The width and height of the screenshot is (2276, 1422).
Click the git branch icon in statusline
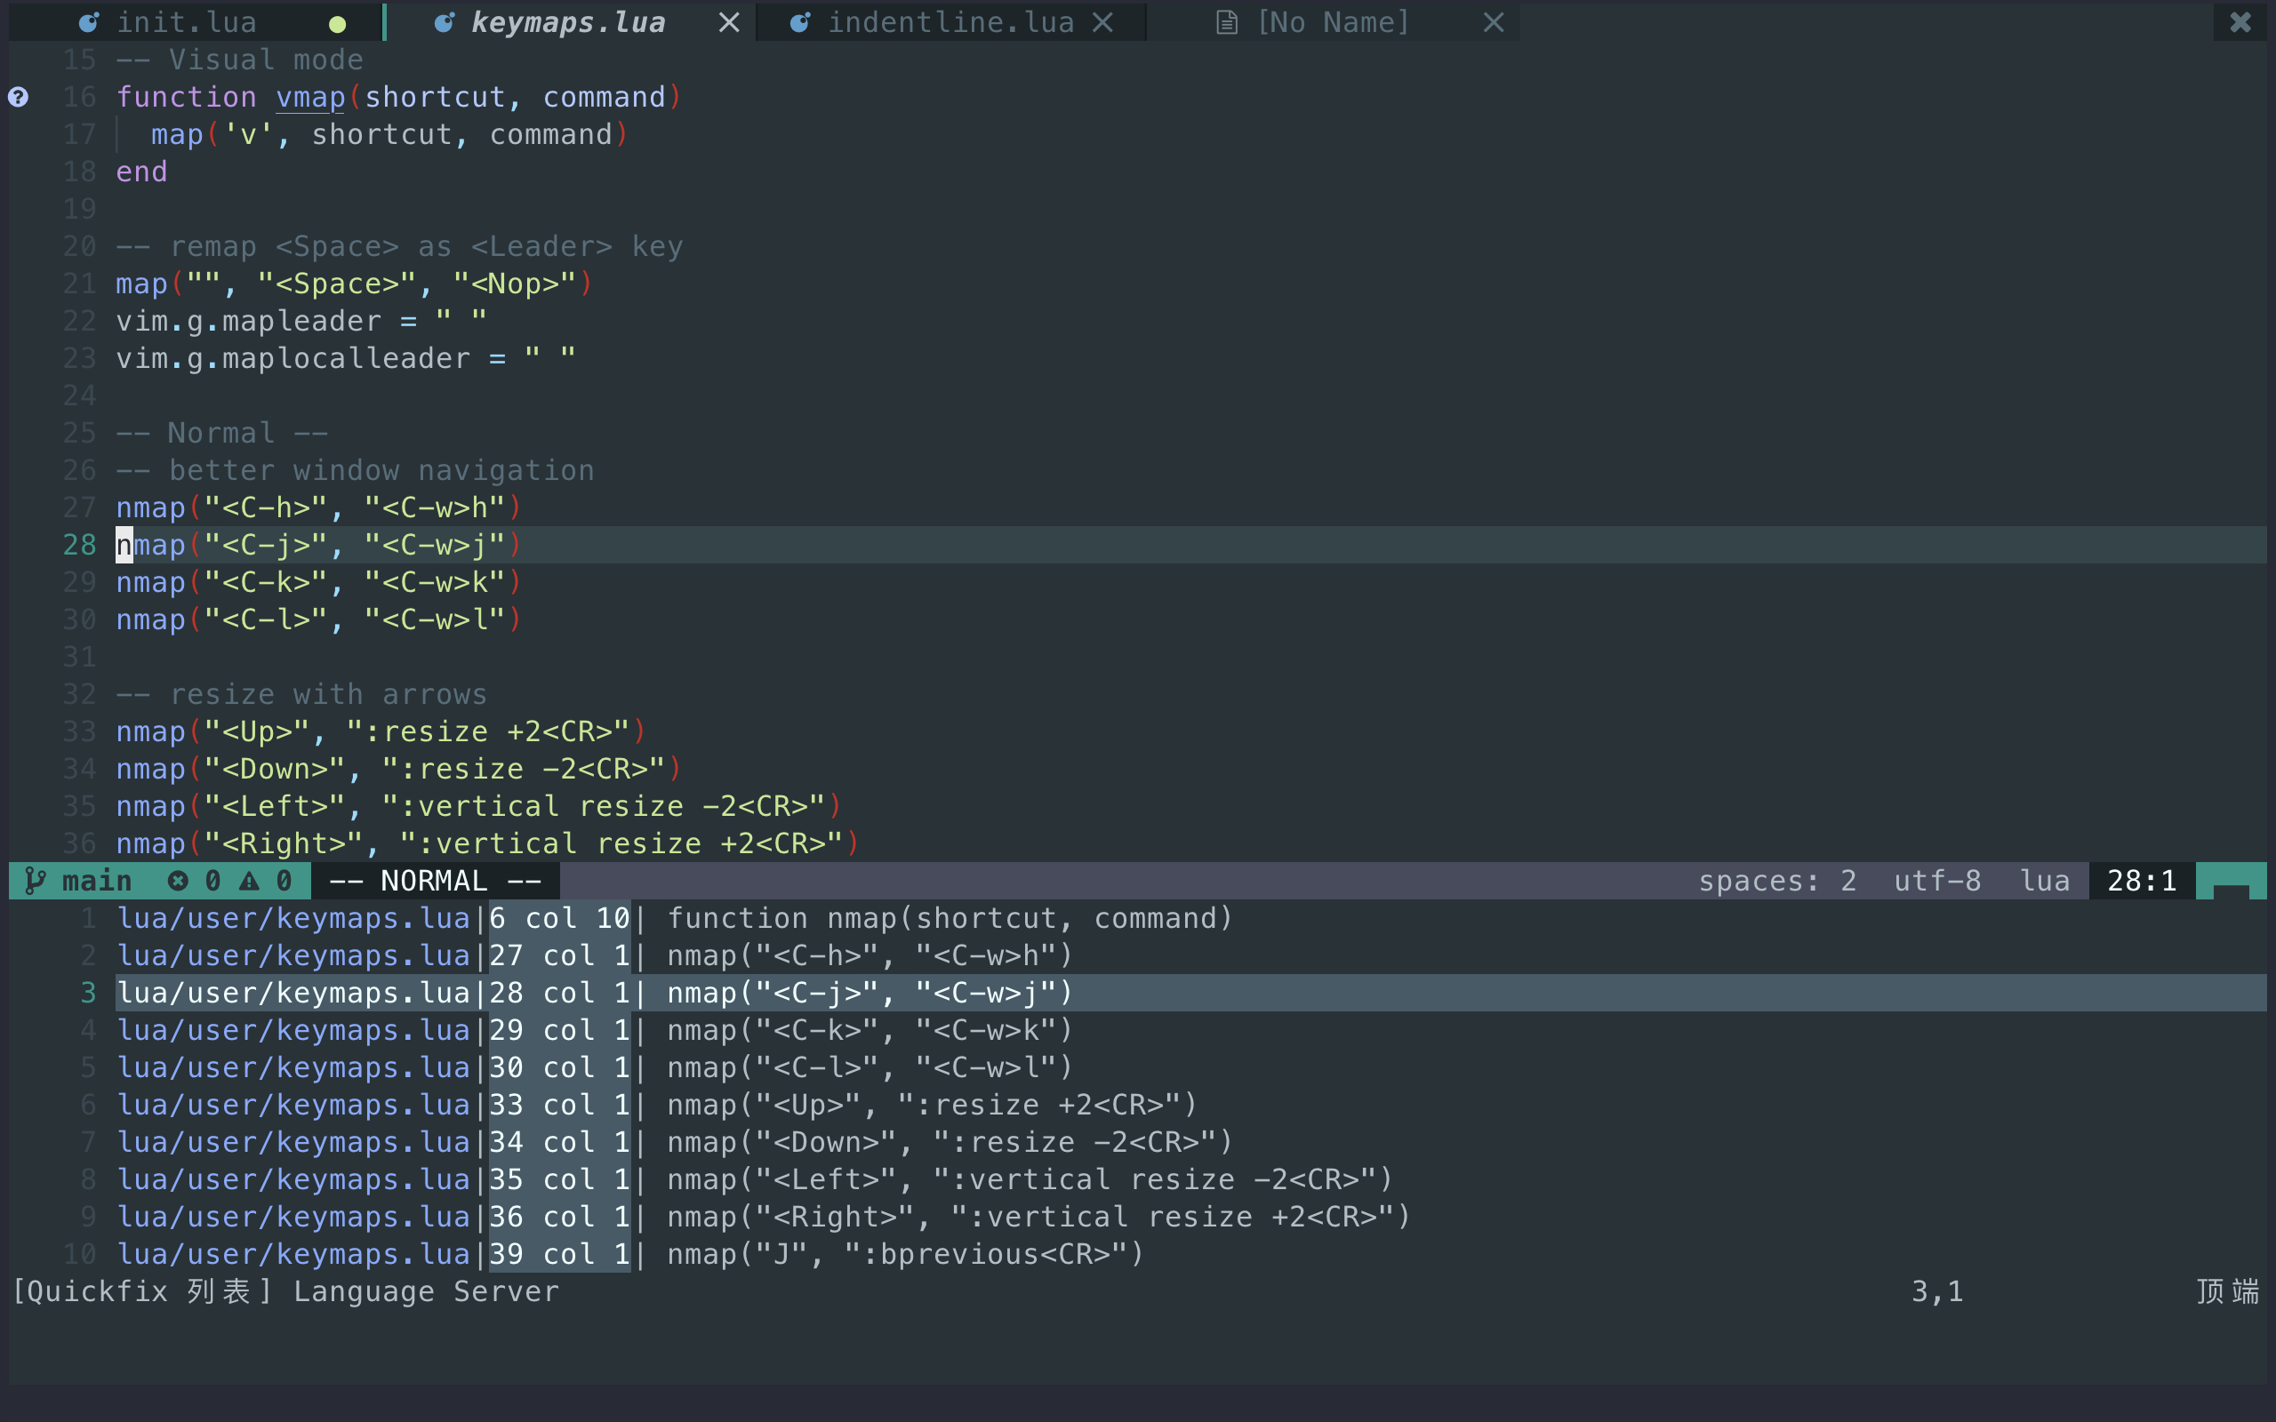(35, 882)
